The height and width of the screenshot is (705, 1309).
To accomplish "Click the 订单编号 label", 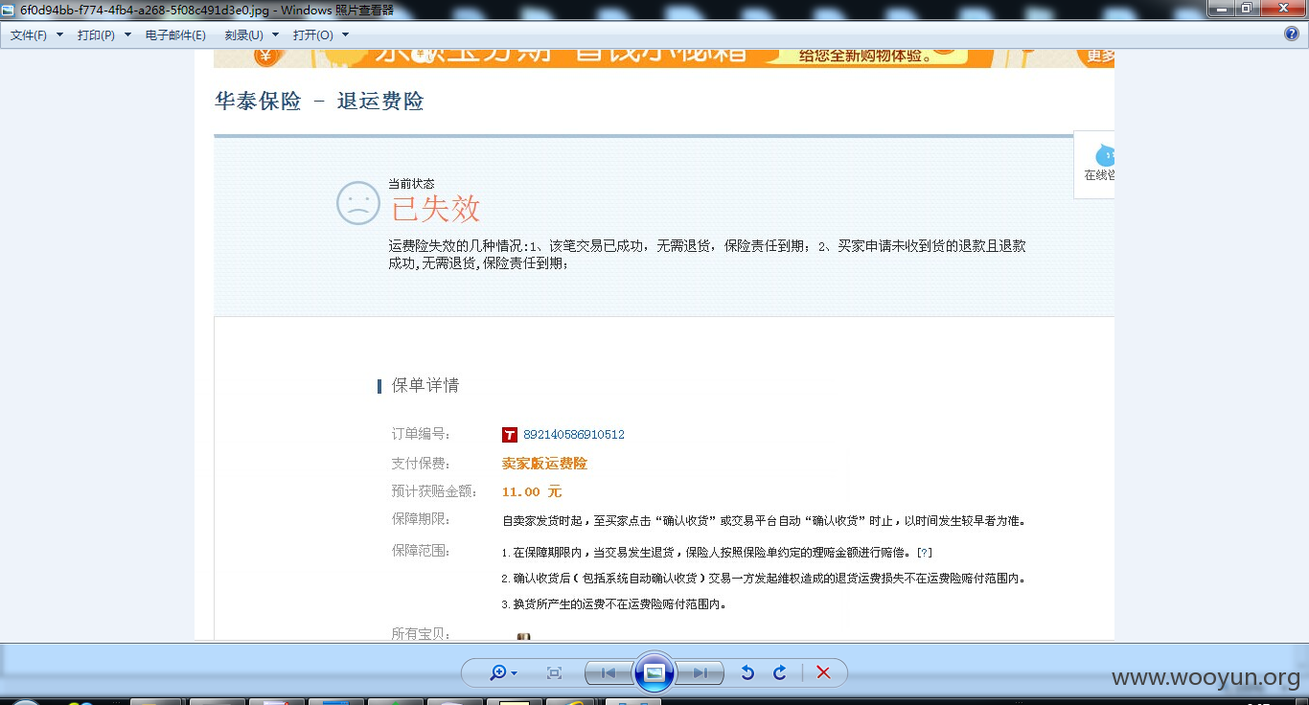I will pyautogui.click(x=421, y=435).
